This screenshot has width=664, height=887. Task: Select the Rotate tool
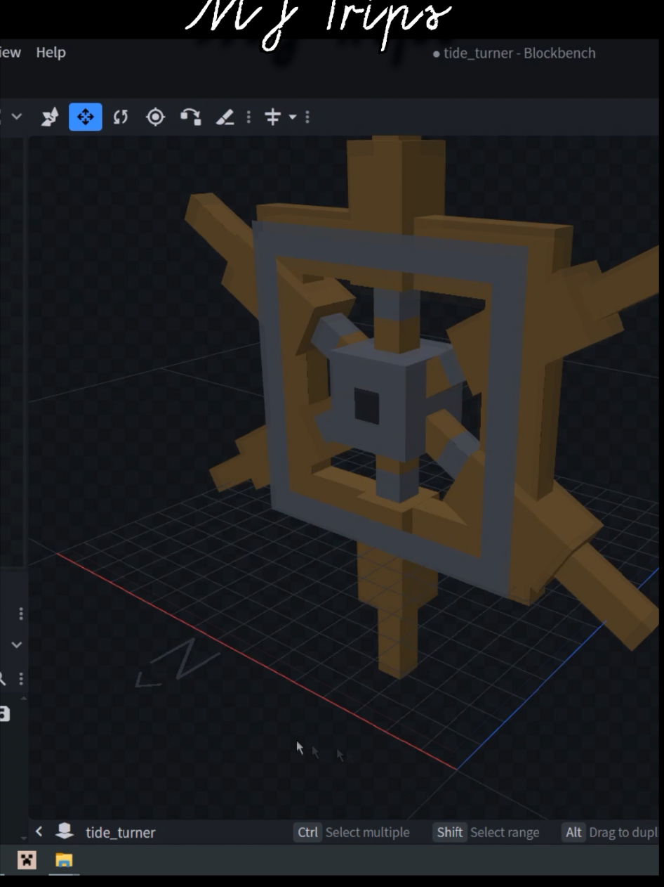click(119, 117)
